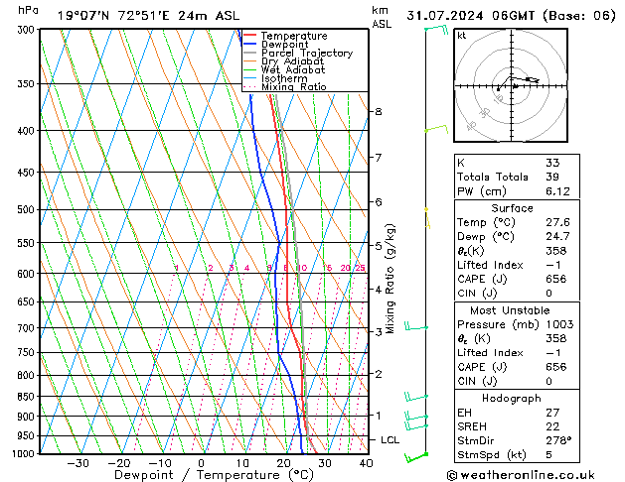Click the hodograph circular plot

pyautogui.click(x=514, y=86)
